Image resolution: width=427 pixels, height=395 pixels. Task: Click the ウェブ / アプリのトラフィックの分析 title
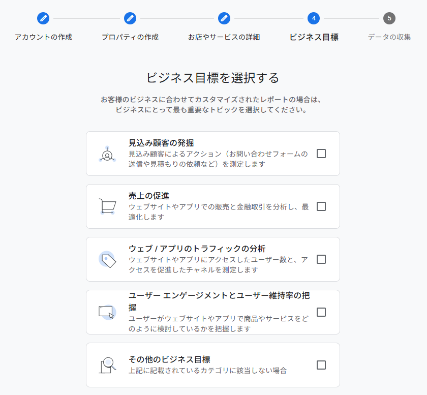click(x=197, y=249)
